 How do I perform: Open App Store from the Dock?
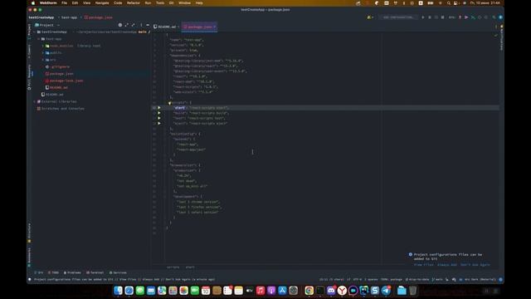click(282, 291)
